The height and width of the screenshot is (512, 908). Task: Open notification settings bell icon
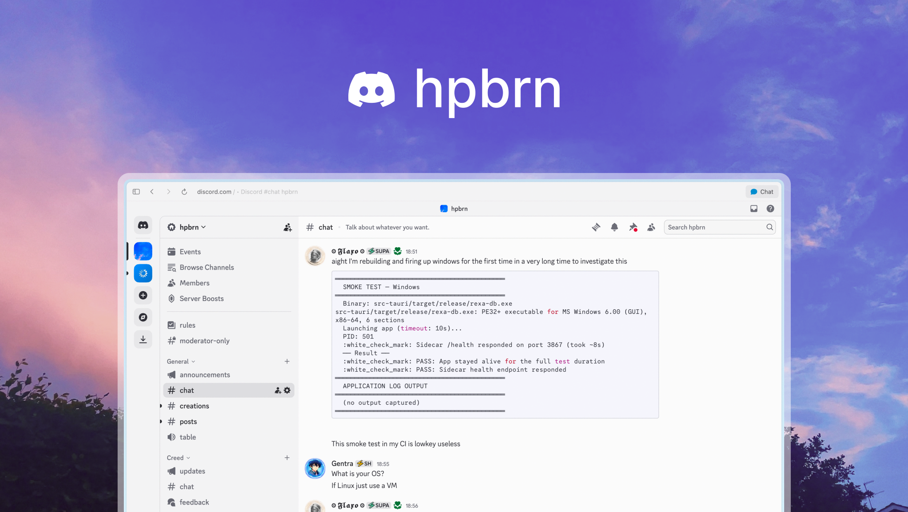coord(615,227)
